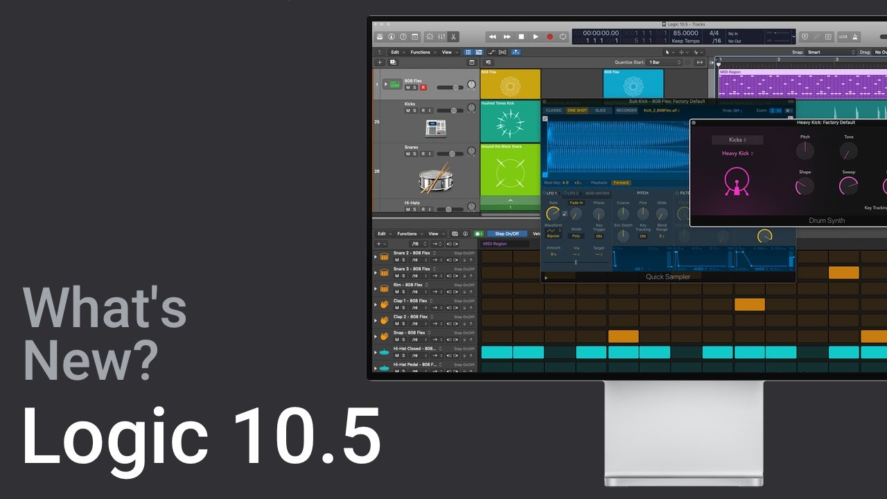Expand the Snare 2 - 808 Flex row
Viewport: 887px width, 499px height.
coord(376,256)
